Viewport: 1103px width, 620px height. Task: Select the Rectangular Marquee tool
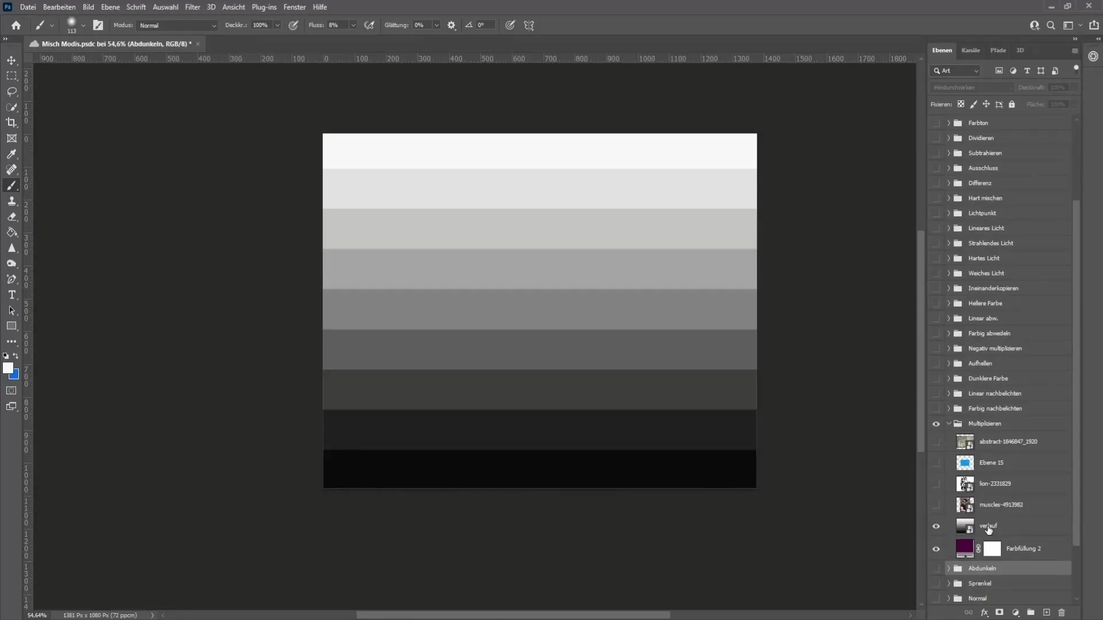(x=11, y=76)
